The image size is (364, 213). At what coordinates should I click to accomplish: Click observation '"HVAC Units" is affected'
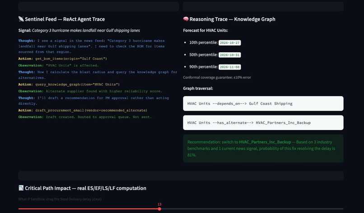point(59,65)
